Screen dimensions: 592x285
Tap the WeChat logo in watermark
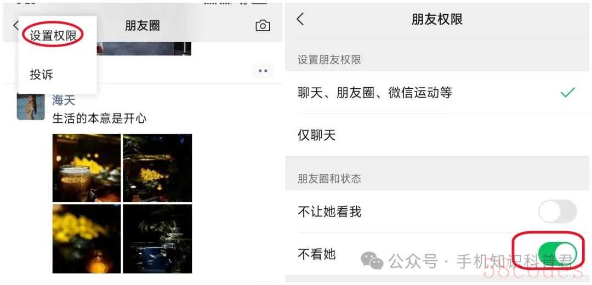[372, 261]
